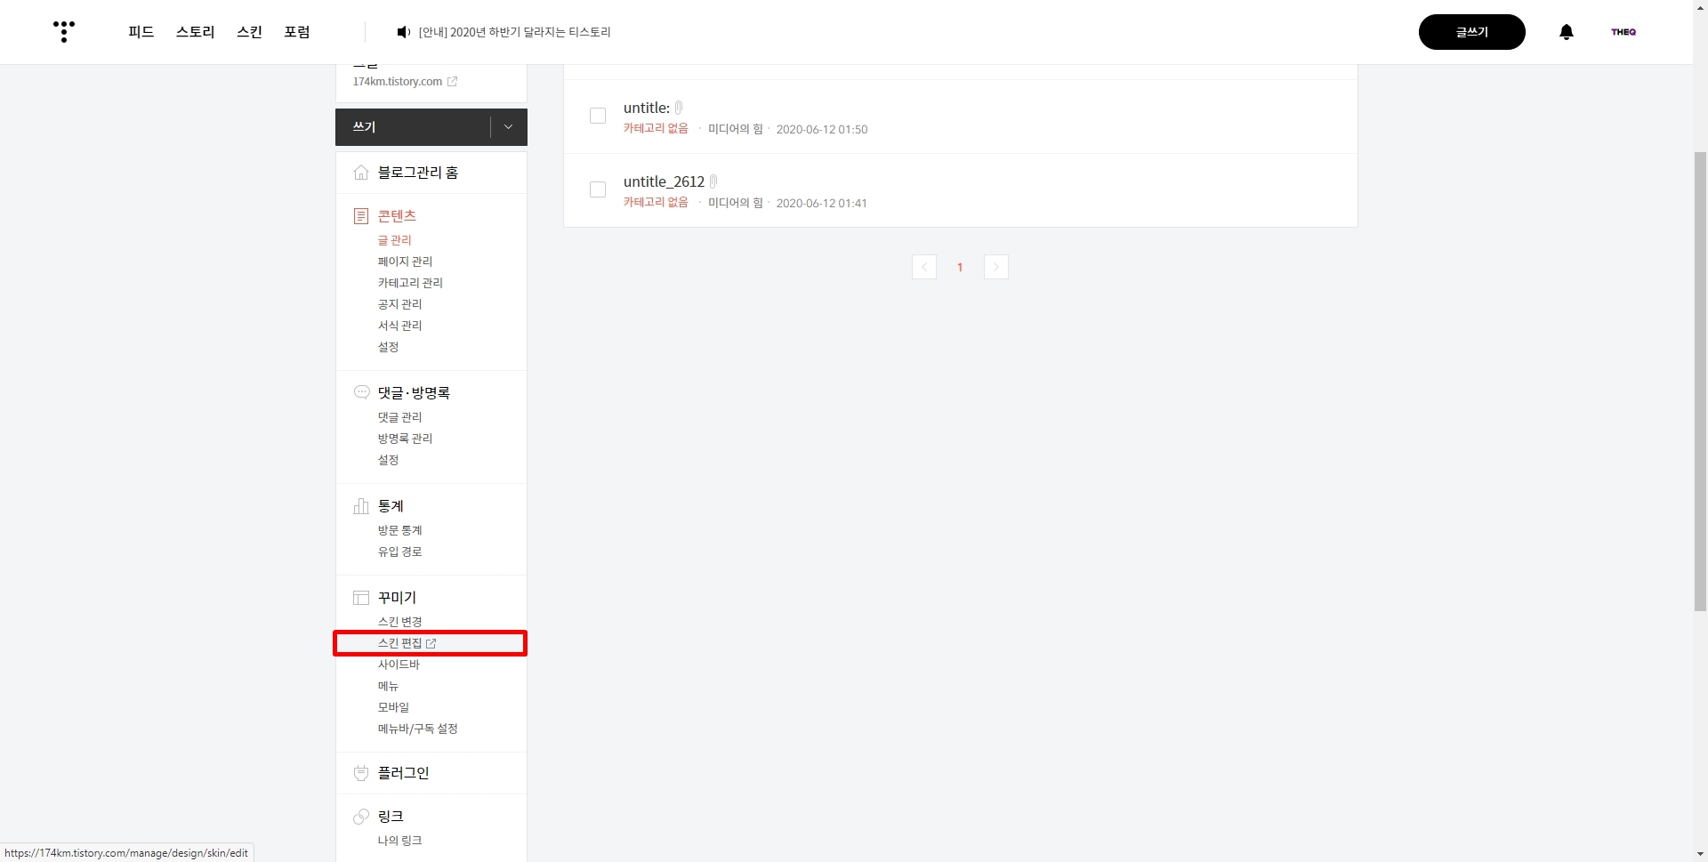Open the 콘텐츠 section
Screen dimensions: 1708x862
click(397, 216)
